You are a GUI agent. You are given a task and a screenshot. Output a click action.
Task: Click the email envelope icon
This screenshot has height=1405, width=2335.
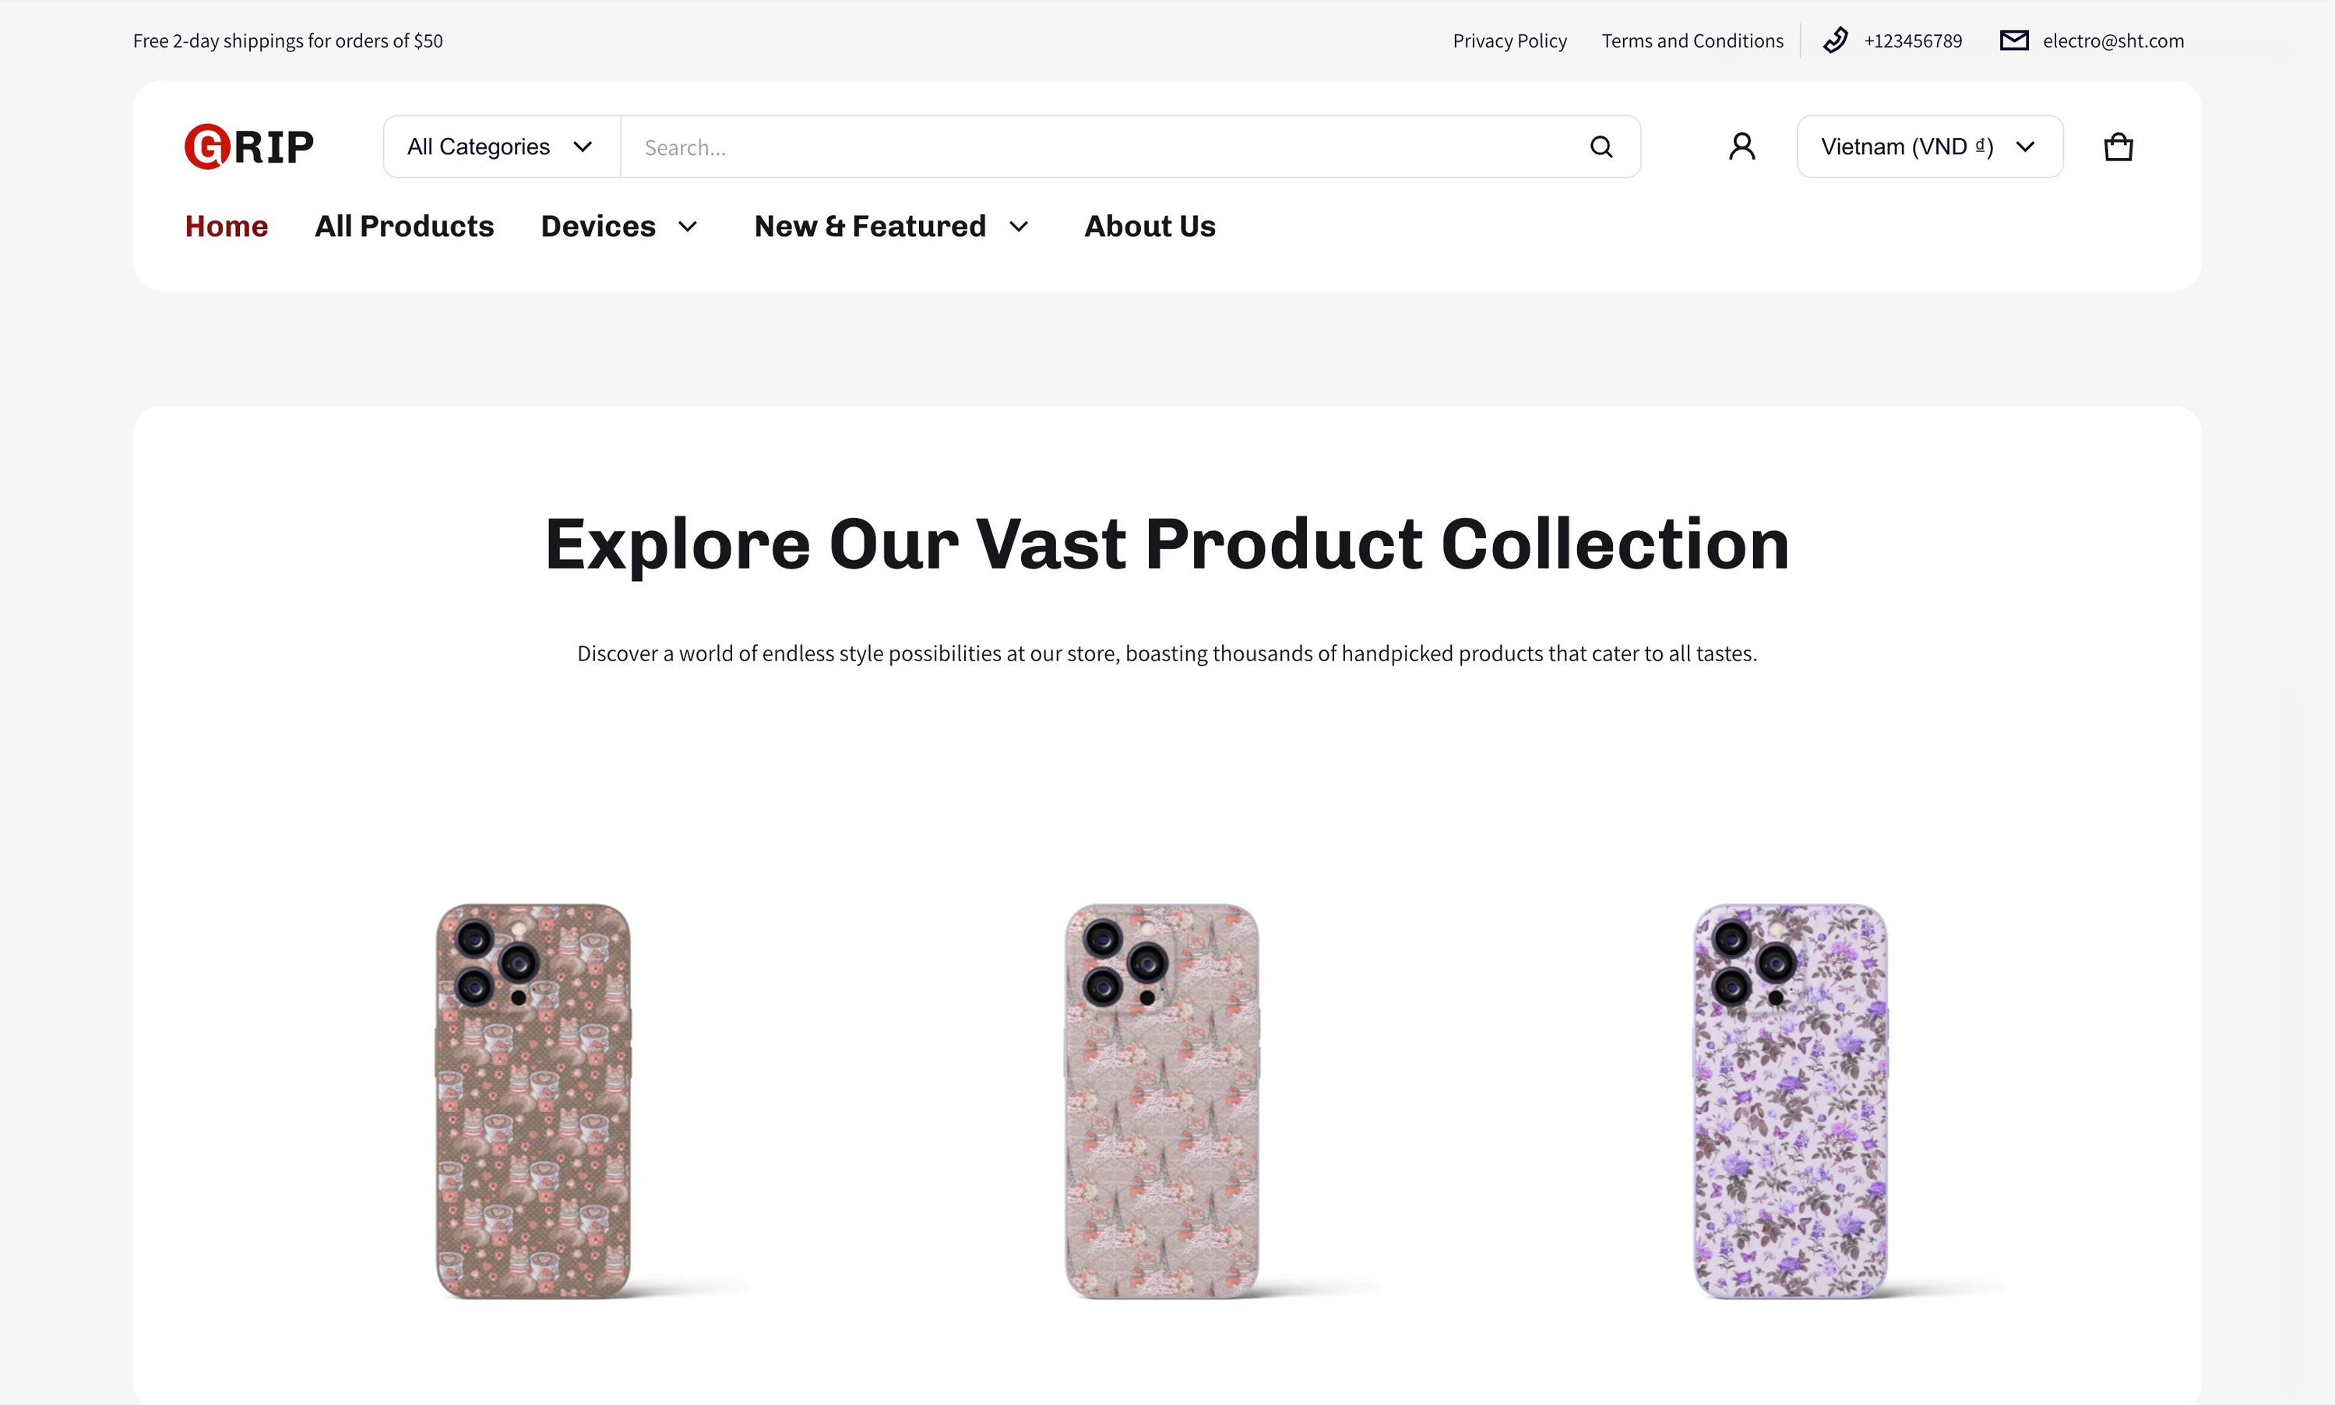[x=2013, y=40]
